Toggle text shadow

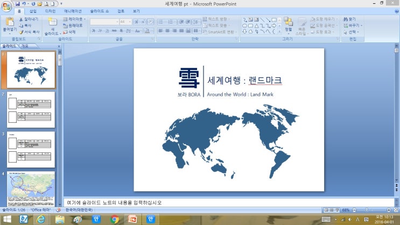(x=121, y=31)
